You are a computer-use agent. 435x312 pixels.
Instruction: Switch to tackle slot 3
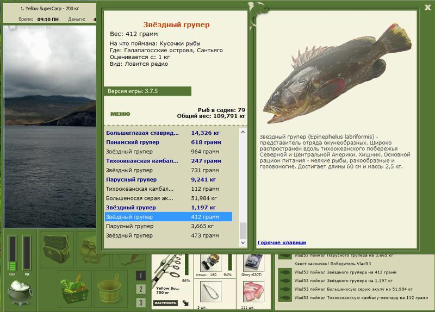141,302
